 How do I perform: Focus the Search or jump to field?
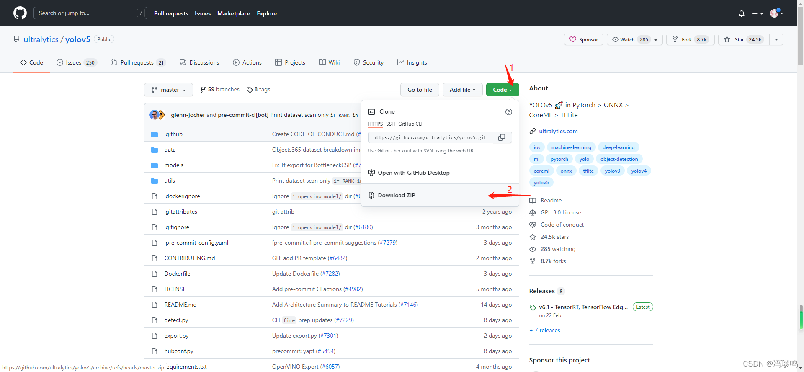(90, 13)
